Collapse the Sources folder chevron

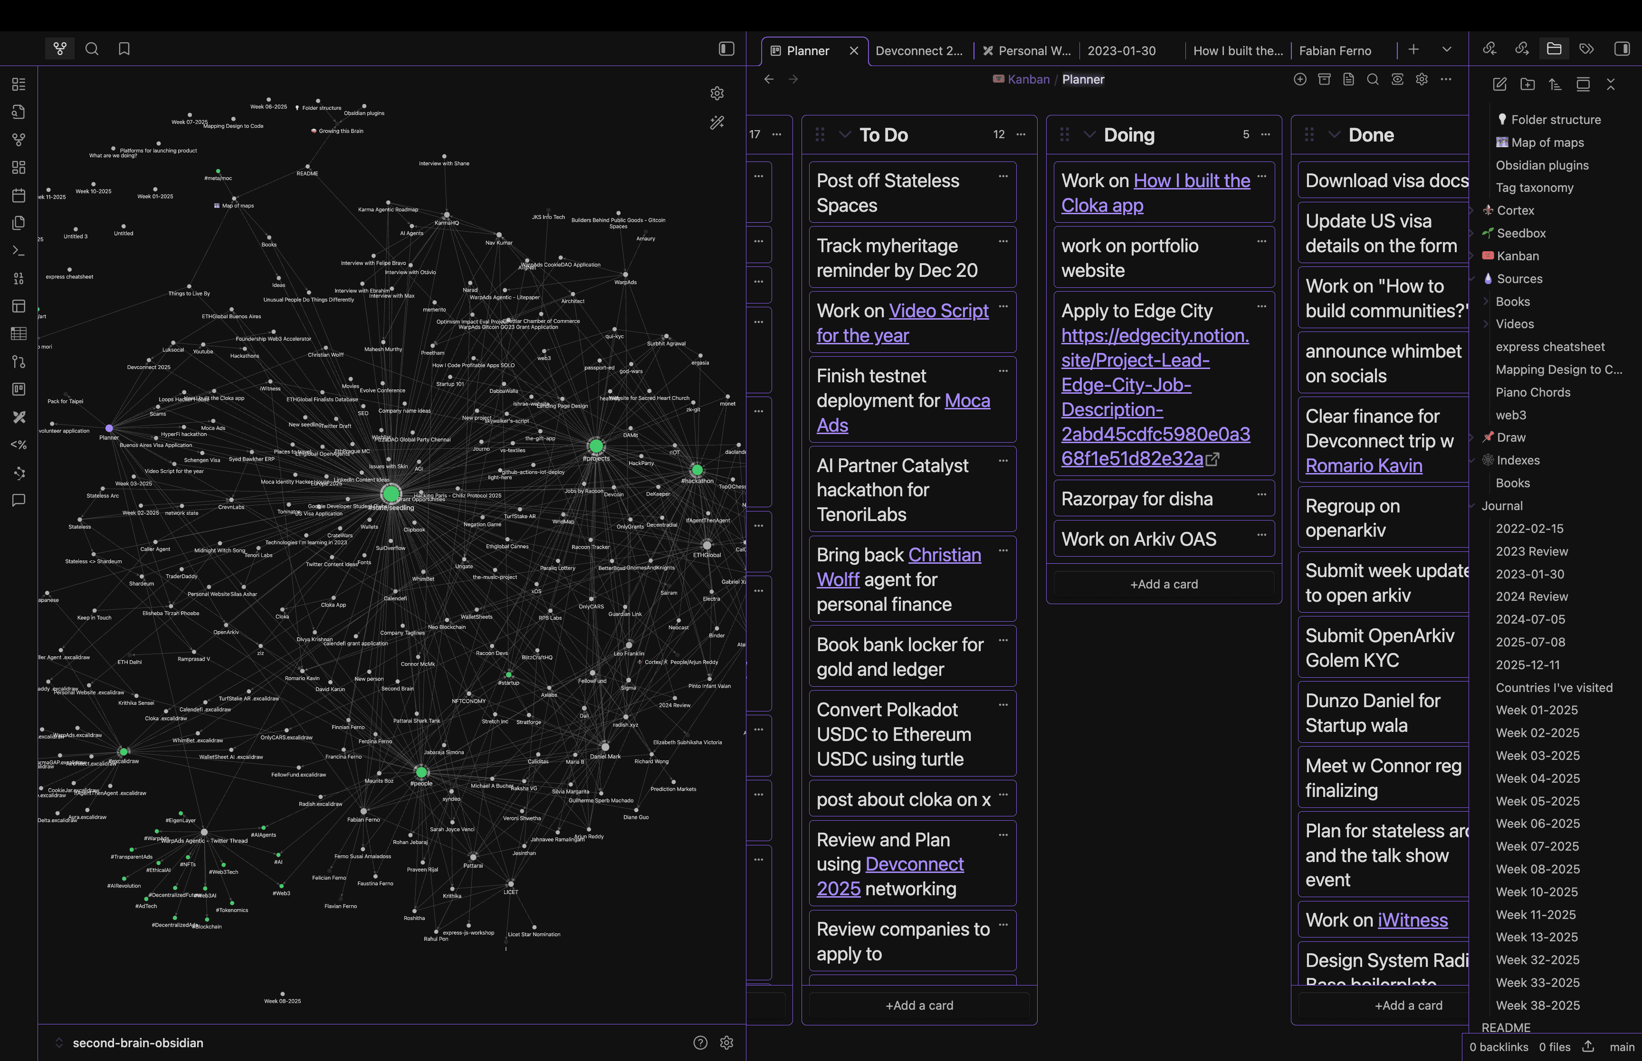(x=1472, y=278)
